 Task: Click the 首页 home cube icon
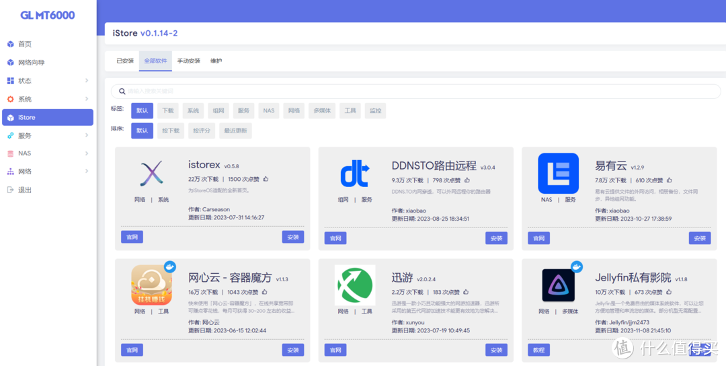(11, 44)
